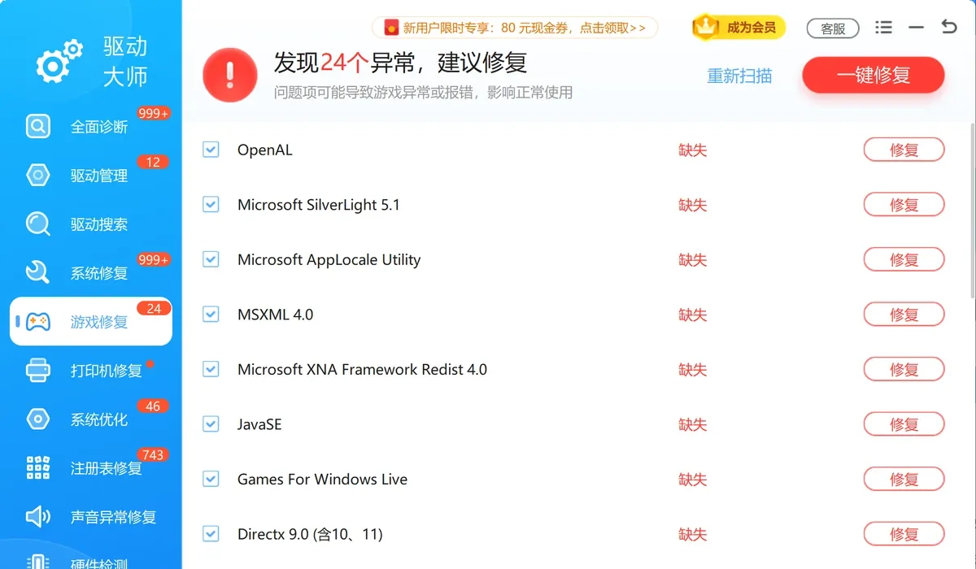Click 修复 for Directx 9.0

coord(904,534)
